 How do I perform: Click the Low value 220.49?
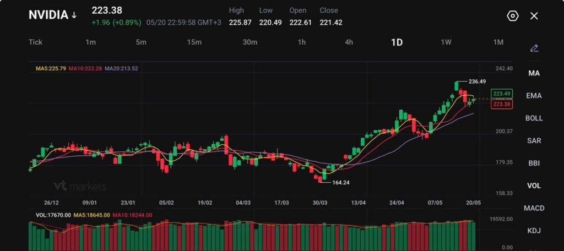pyautogui.click(x=270, y=23)
